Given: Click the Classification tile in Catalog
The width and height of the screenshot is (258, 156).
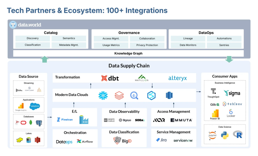Looking at the screenshot, I should pos(33,45).
